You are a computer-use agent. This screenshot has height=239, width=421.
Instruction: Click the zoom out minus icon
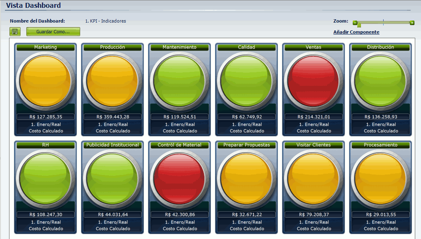coord(355,23)
